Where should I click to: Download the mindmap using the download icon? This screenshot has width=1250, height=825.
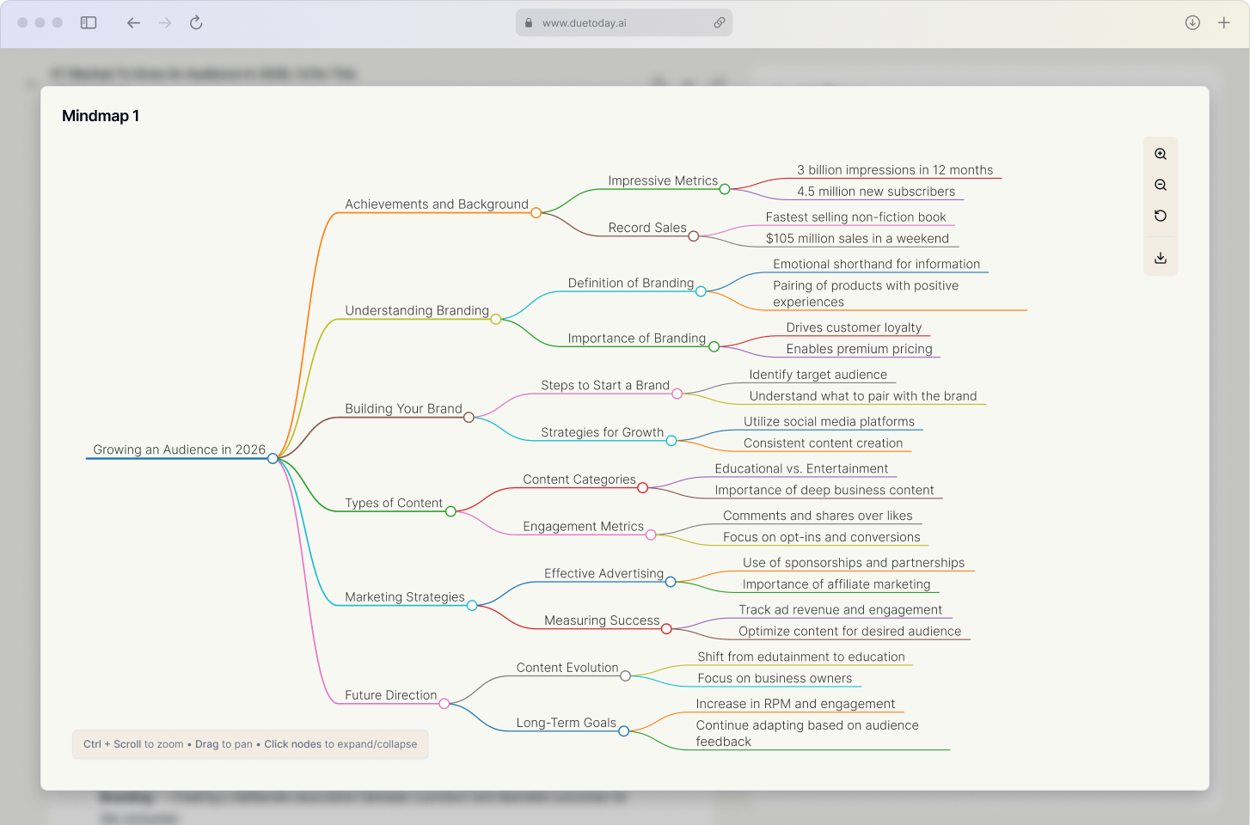1161,257
